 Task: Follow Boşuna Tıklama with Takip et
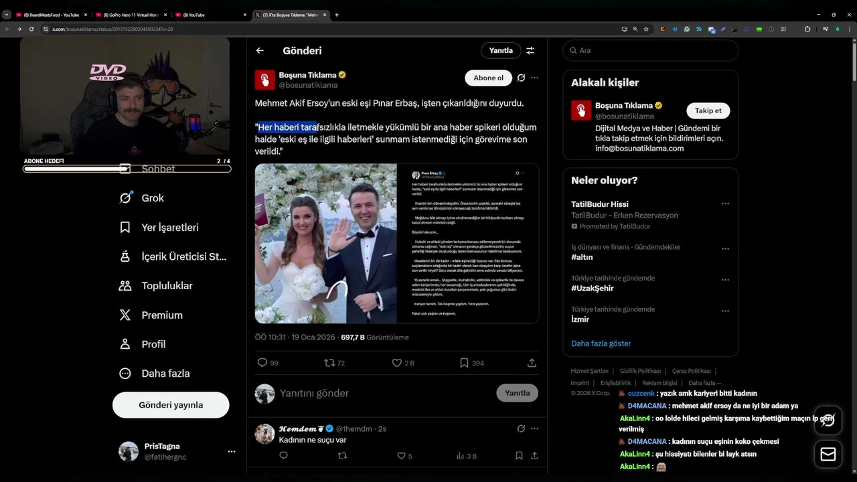(x=708, y=110)
